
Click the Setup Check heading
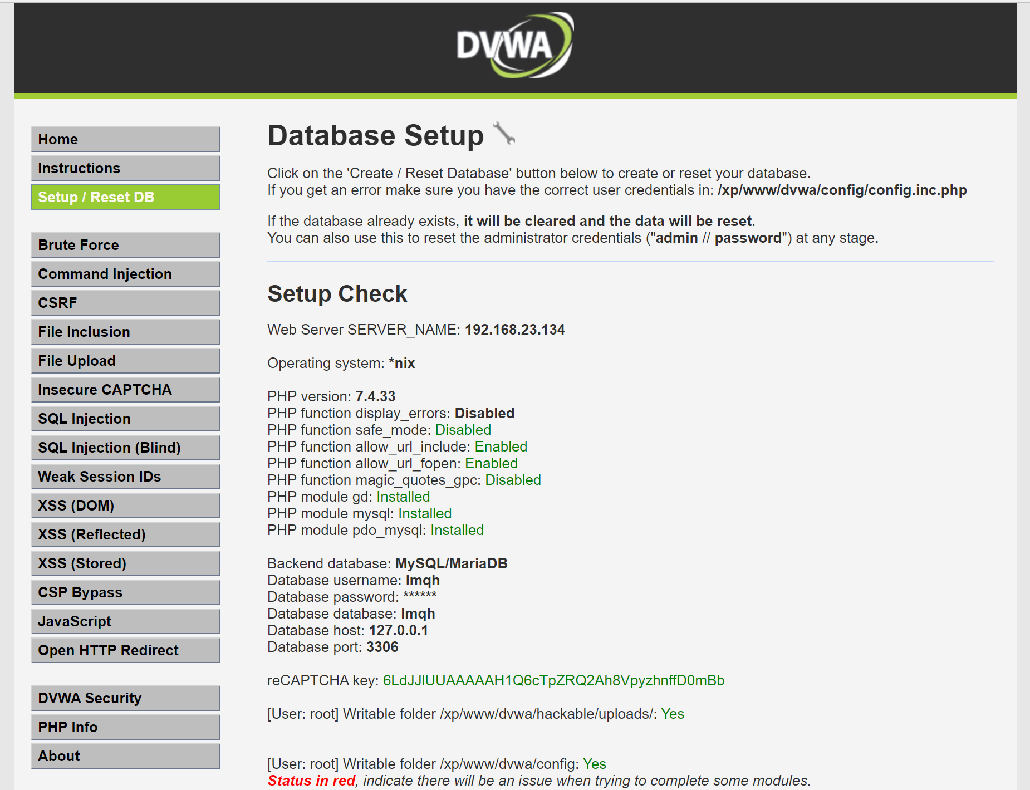click(x=337, y=294)
